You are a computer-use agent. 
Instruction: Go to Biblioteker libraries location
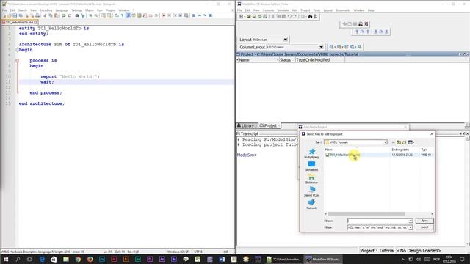(311, 179)
